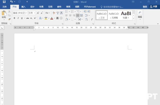Apply the red font color A
The width and height of the screenshot is (160, 105).
tap(52, 18)
